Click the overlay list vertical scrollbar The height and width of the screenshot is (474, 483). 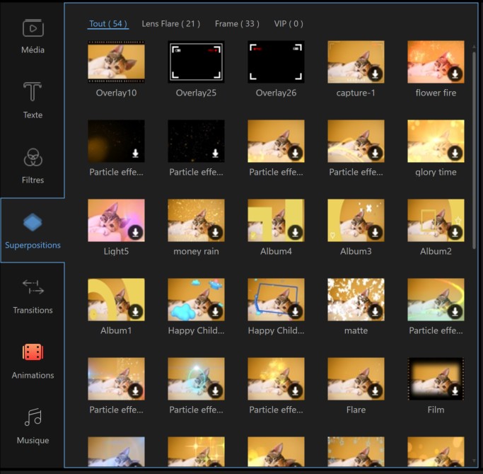pos(474,151)
